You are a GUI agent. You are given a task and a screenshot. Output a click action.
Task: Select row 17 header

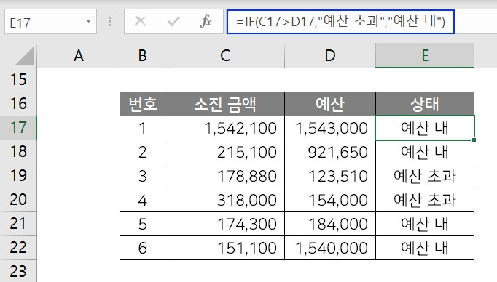point(18,128)
